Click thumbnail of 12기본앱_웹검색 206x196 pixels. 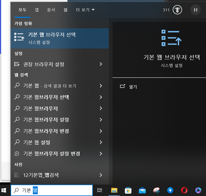click(x=17, y=175)
